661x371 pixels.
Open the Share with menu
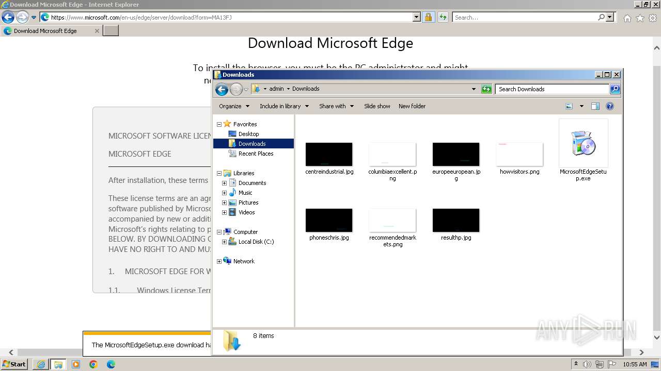tap(336, 106)
